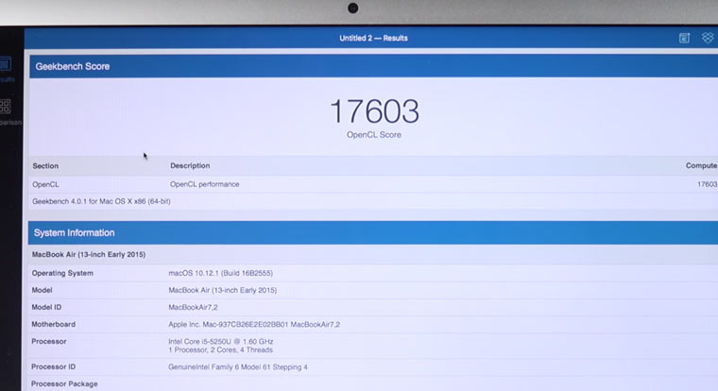Select 'GenuineIntel Family 6 Model 61 Stepping 4'
Screen dimensions: 718x391
point(238,366)
